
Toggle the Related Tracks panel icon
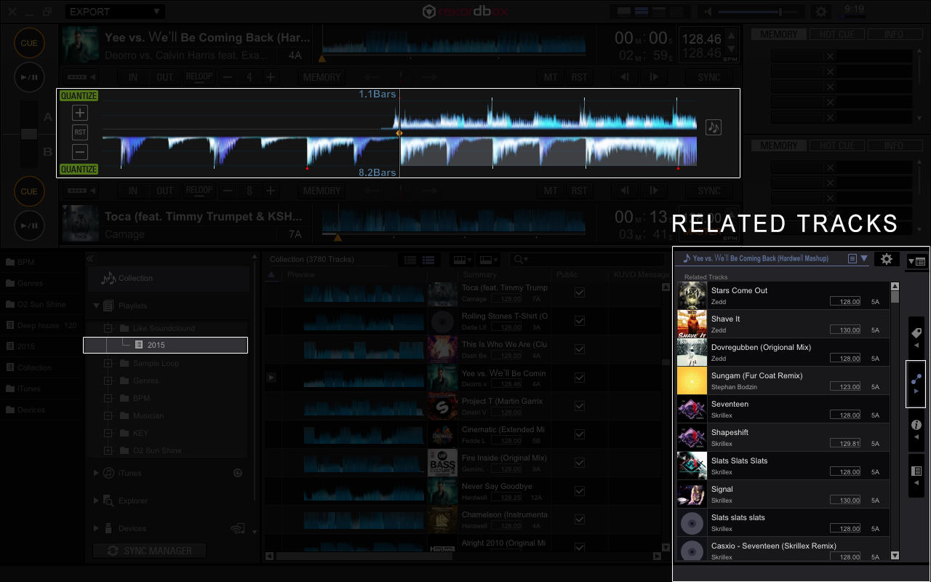(x=916, y=383)
